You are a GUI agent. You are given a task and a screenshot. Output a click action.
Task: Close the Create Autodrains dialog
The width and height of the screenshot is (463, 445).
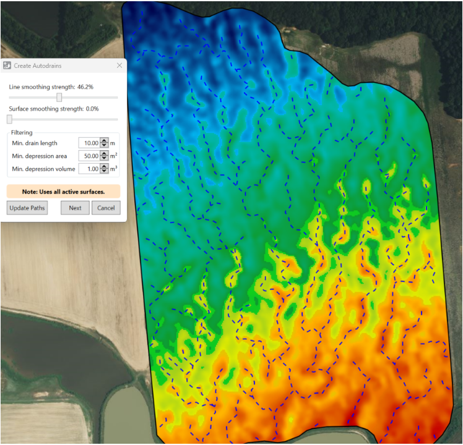(x=119, y=66)
